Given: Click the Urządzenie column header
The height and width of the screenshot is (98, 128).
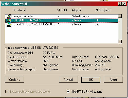Looking at the screenshot, I should pyautogui.click(x=20, y=10).
